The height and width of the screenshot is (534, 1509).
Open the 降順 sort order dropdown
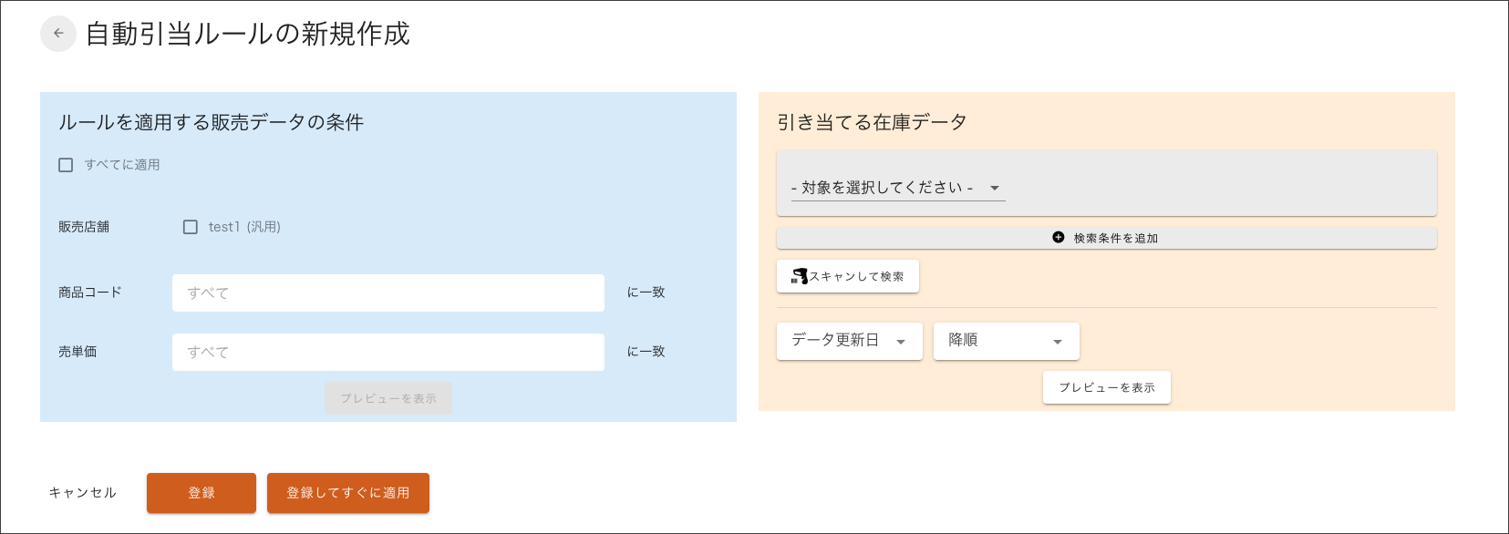tap(1007, 341)
